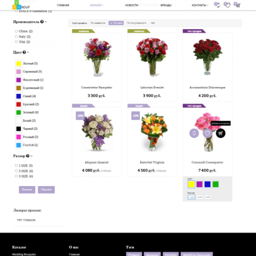Click compare icon on Commodi Consequatur product

coord(194,133)
